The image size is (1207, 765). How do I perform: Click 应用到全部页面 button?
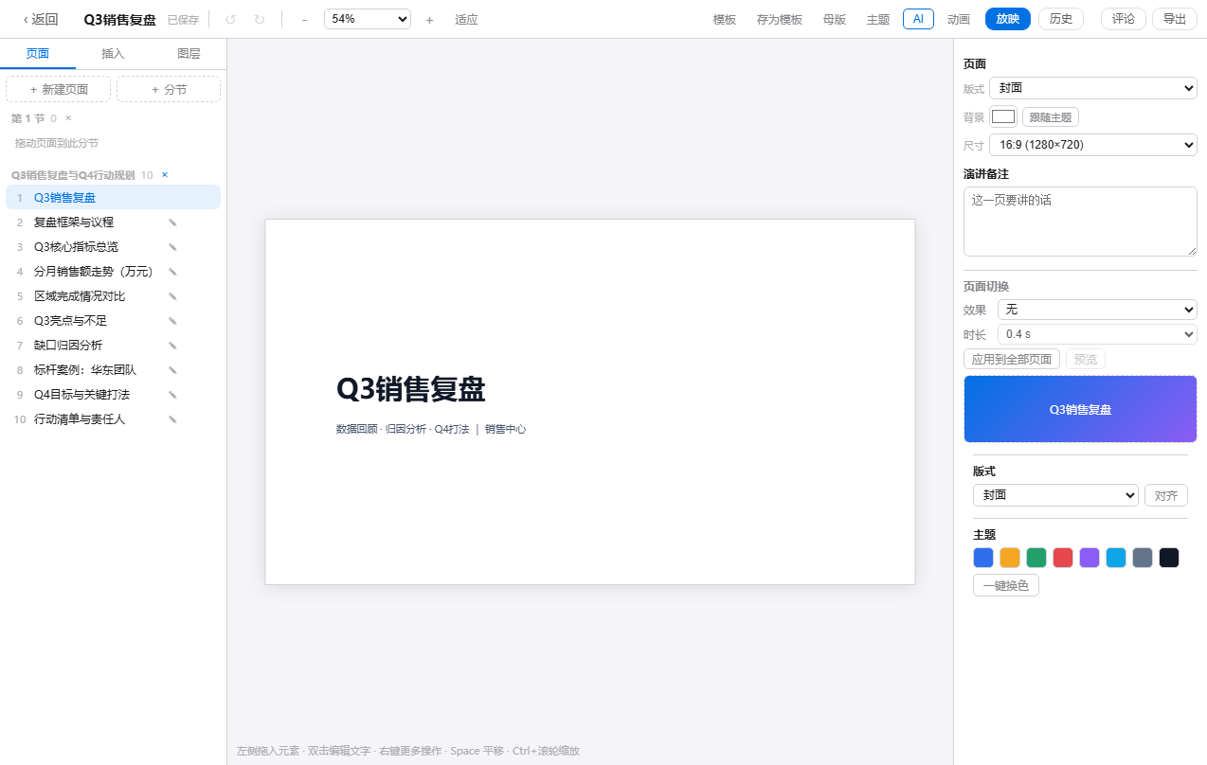tap(1012, 359)
